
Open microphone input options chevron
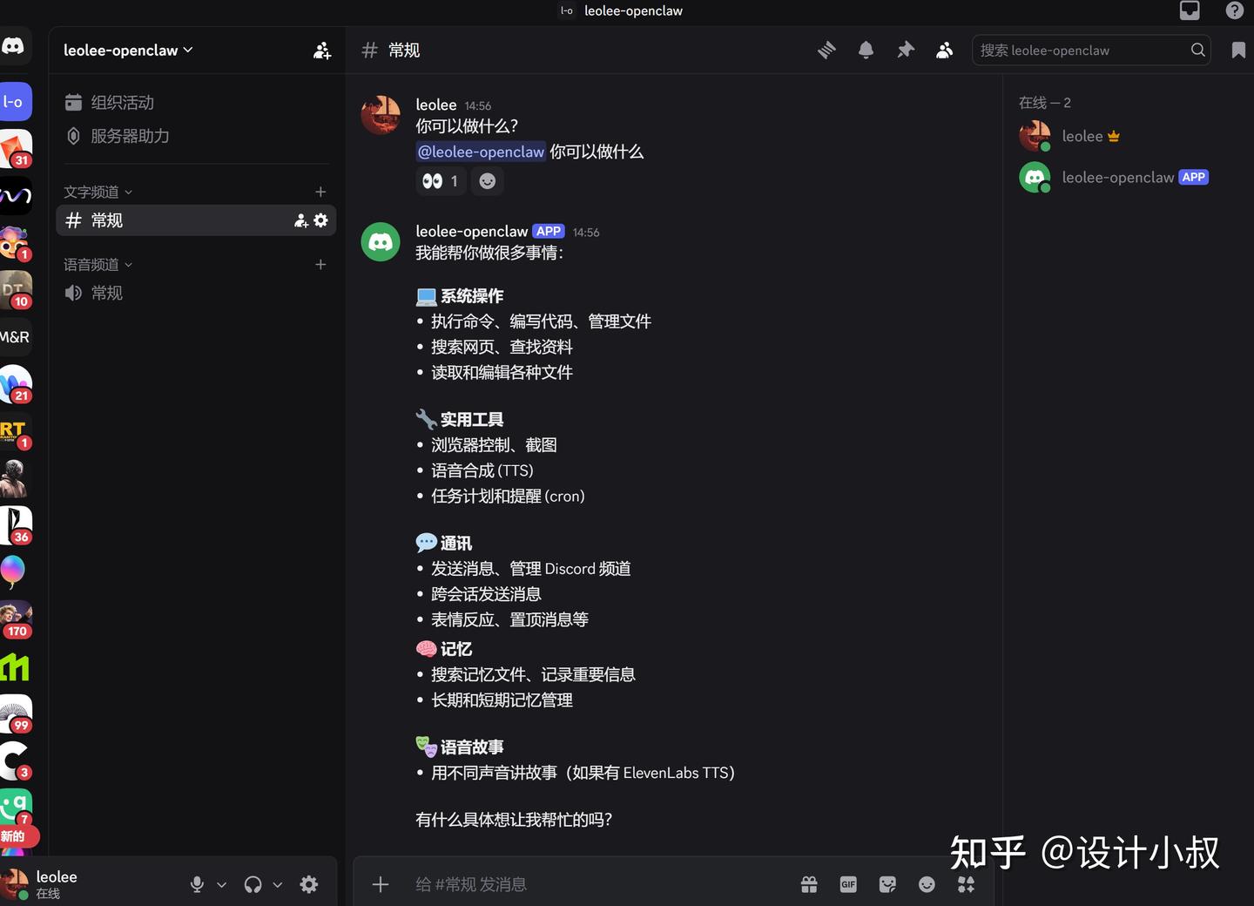click(221, 884)
